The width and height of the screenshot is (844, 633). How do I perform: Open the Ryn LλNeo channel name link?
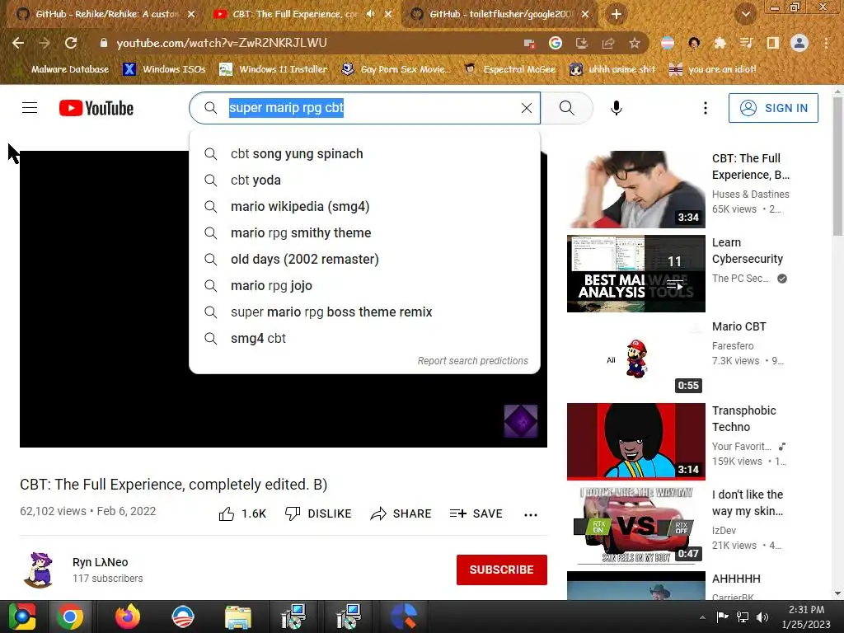100,562
